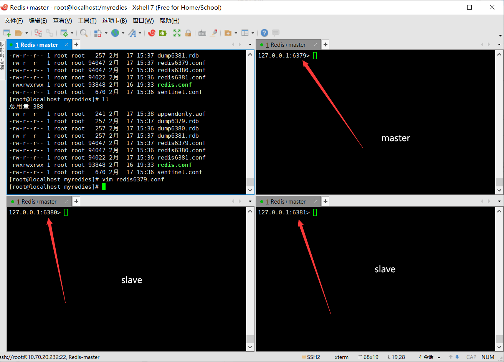Screen dimensions: 504x362
Task: Launch Xftp using the green toolbar icon
Action: [x=163, y=33]
